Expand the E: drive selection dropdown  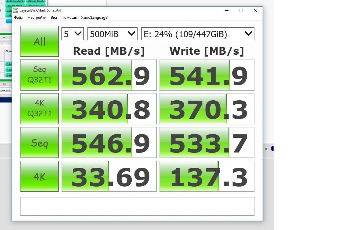coord(197,34)
